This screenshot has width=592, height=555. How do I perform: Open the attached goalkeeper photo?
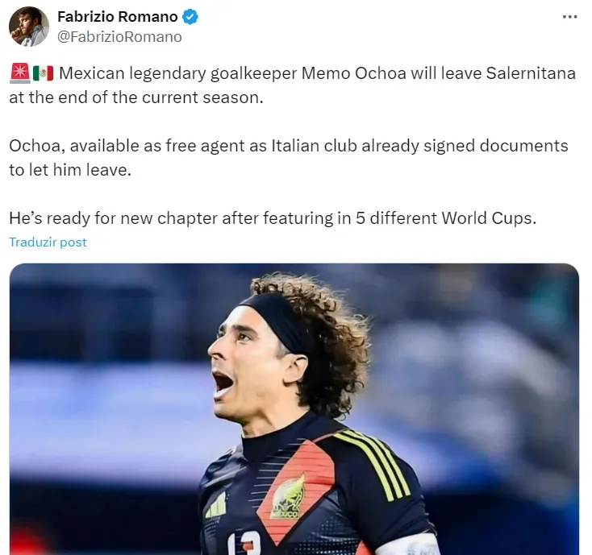294,409
